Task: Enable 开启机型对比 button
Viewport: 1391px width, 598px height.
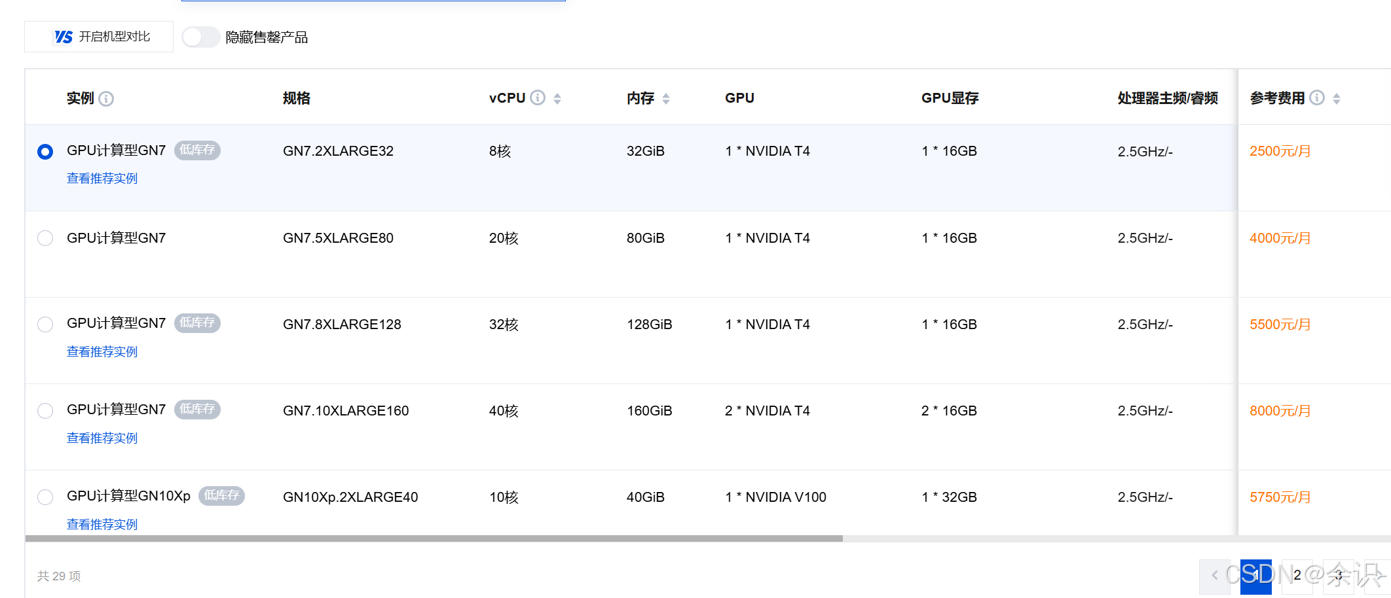Action: tap(99, 37)
